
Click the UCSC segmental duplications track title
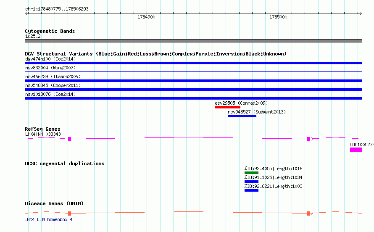tap(65, 163)
